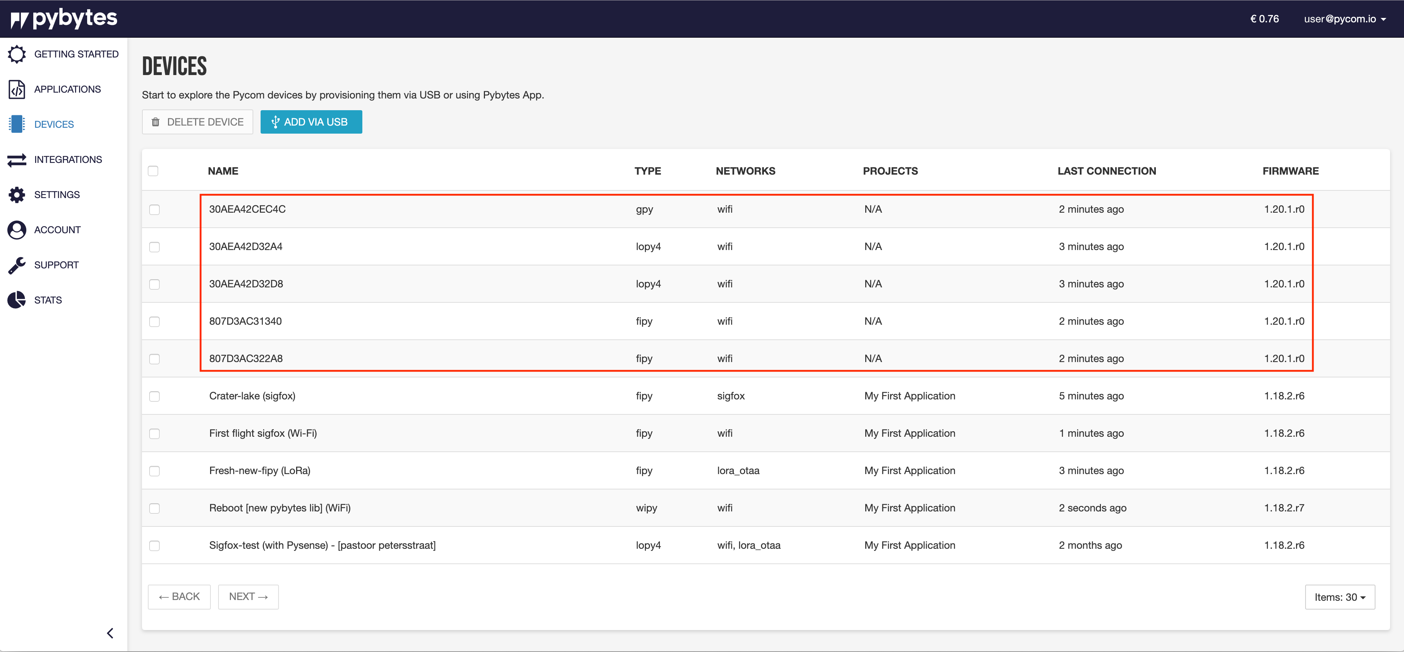
Task: Click the Settings gear icon
Action: 17,195
